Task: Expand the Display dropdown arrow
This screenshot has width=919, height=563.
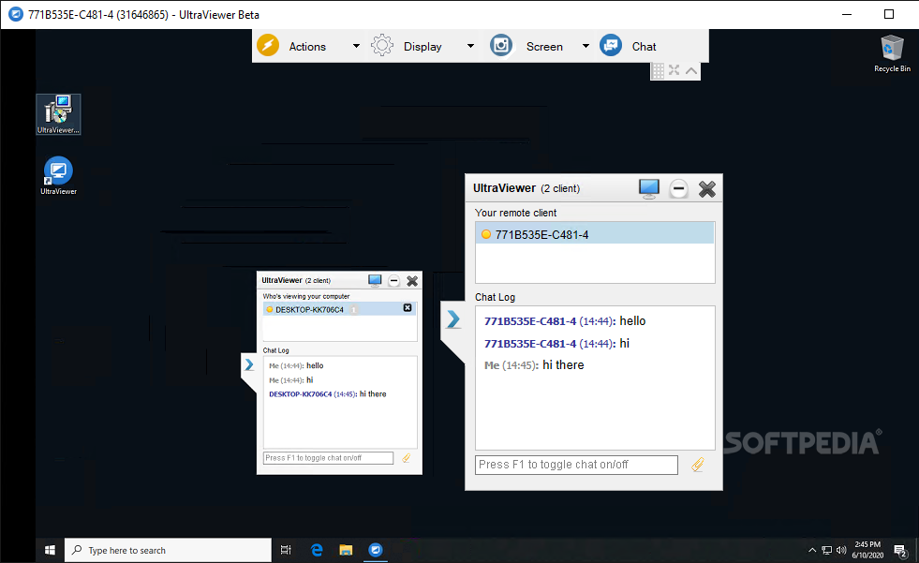Action: 470,46
